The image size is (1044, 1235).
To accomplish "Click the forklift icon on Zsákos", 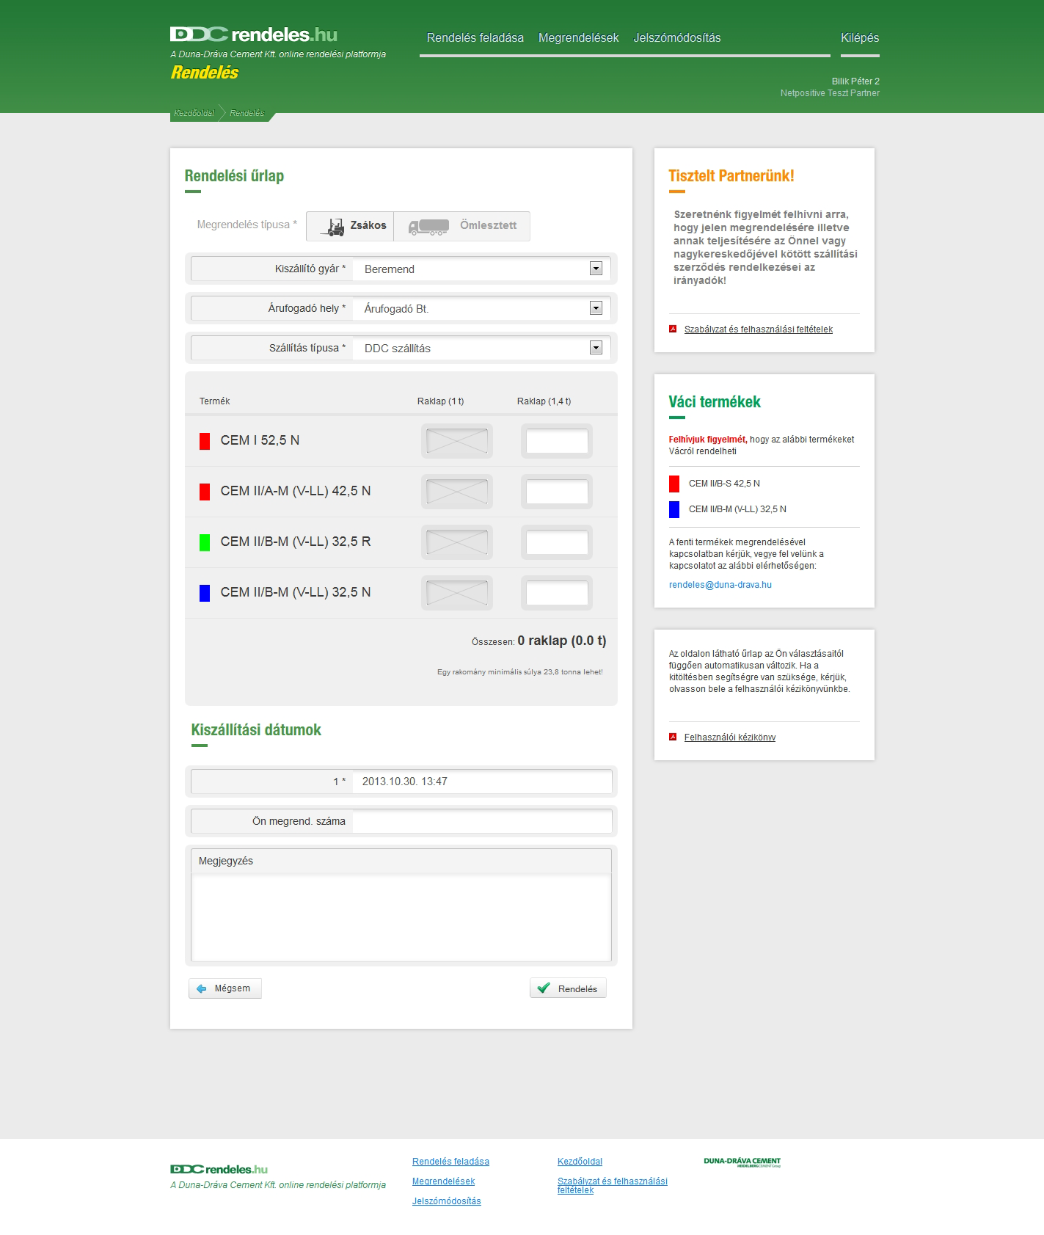I will point(332,226).
